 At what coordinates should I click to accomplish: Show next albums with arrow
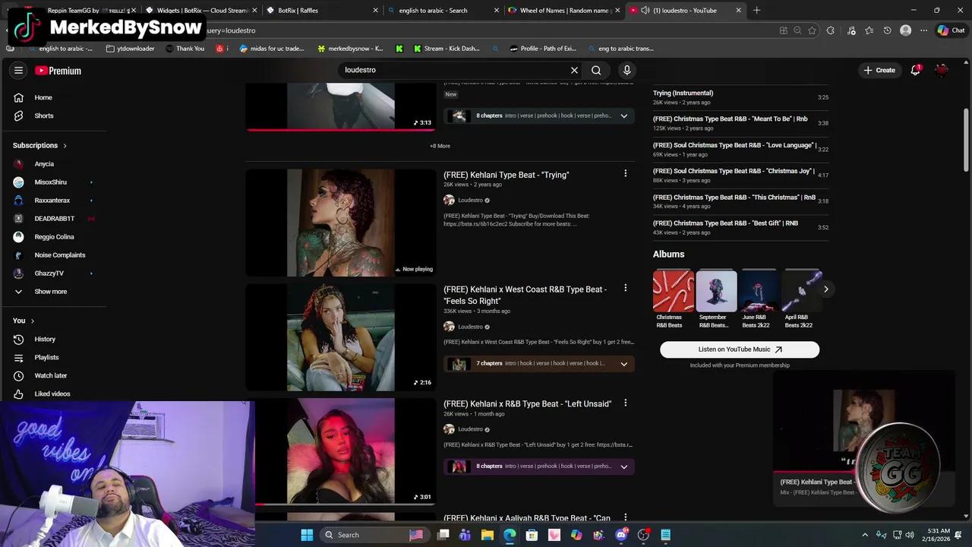click(x=825, y=289)
